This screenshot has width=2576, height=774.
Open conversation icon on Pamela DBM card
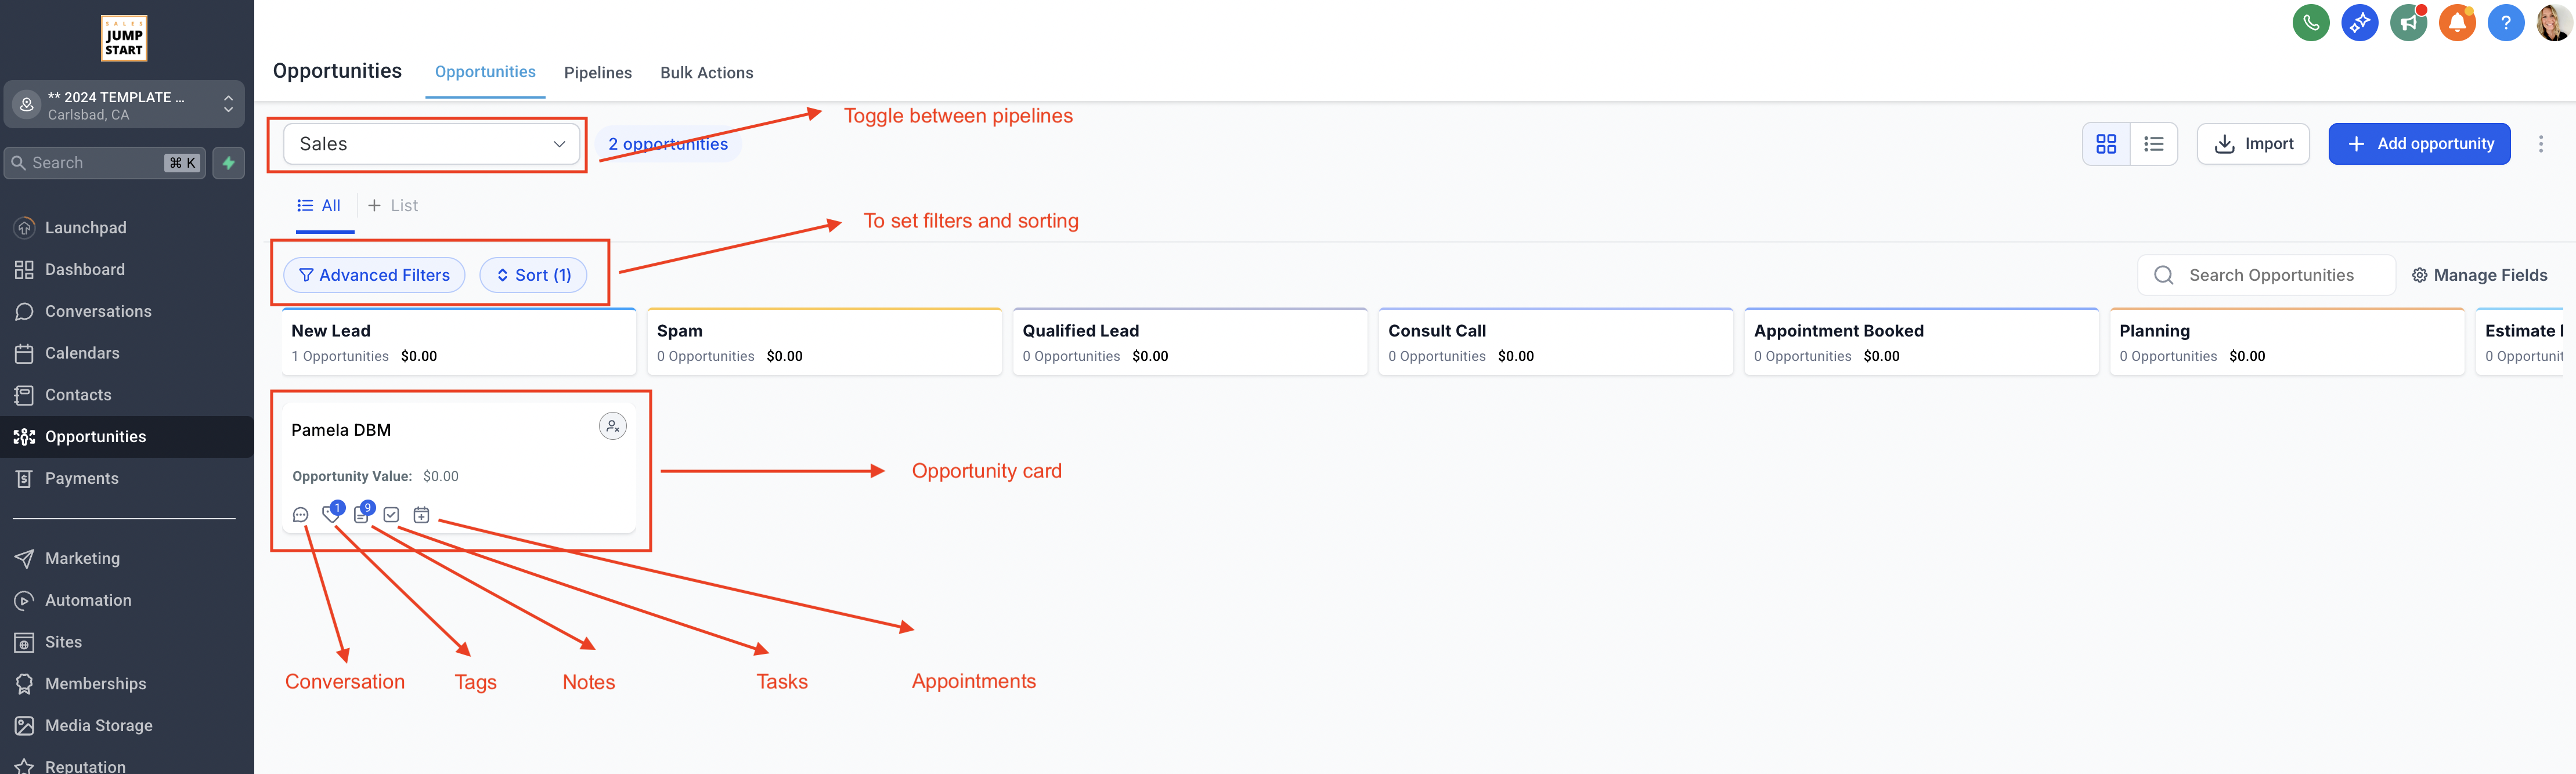300,515
